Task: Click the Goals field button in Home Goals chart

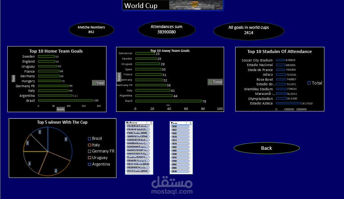Action: point(61,109)
